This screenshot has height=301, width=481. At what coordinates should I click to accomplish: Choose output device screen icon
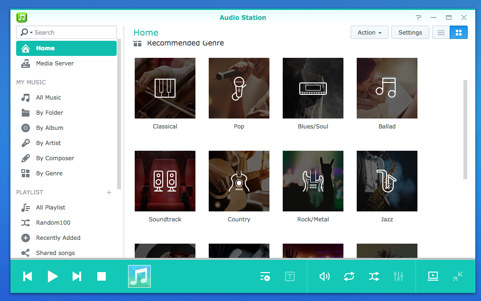433,276
